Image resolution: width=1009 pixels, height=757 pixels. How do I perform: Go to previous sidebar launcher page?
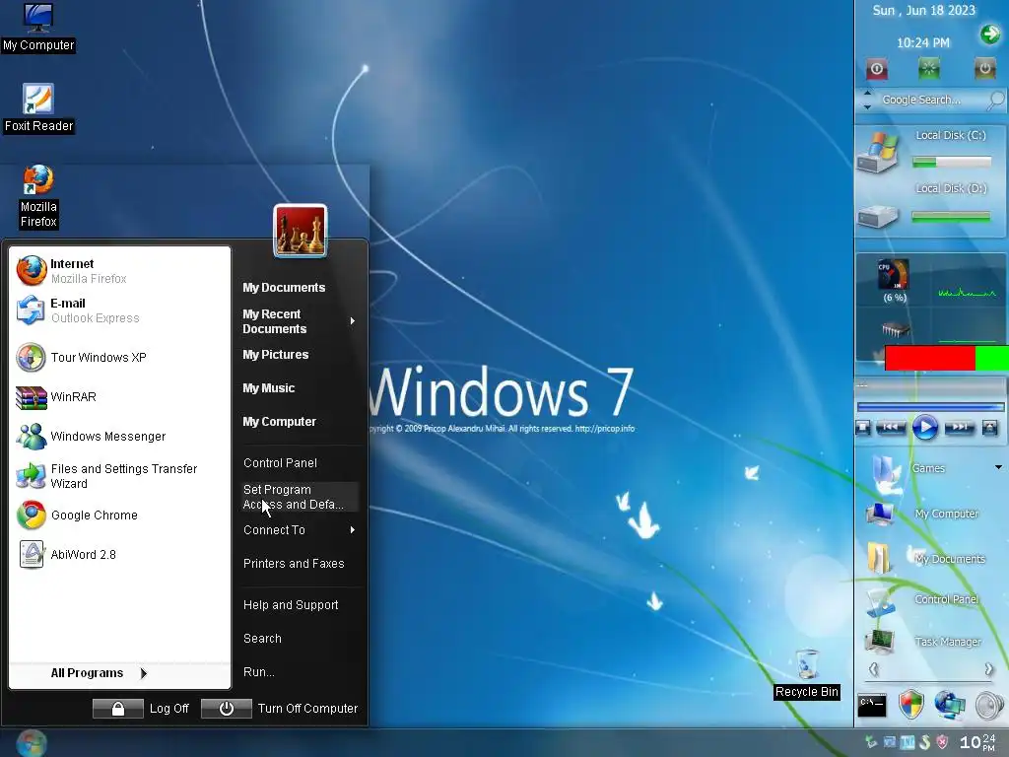click(873, 669)
